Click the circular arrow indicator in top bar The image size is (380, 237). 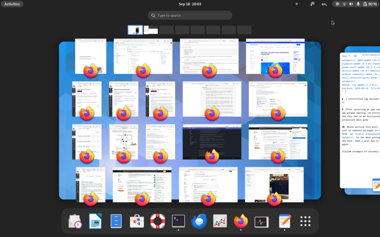click(x=312, y=4)
